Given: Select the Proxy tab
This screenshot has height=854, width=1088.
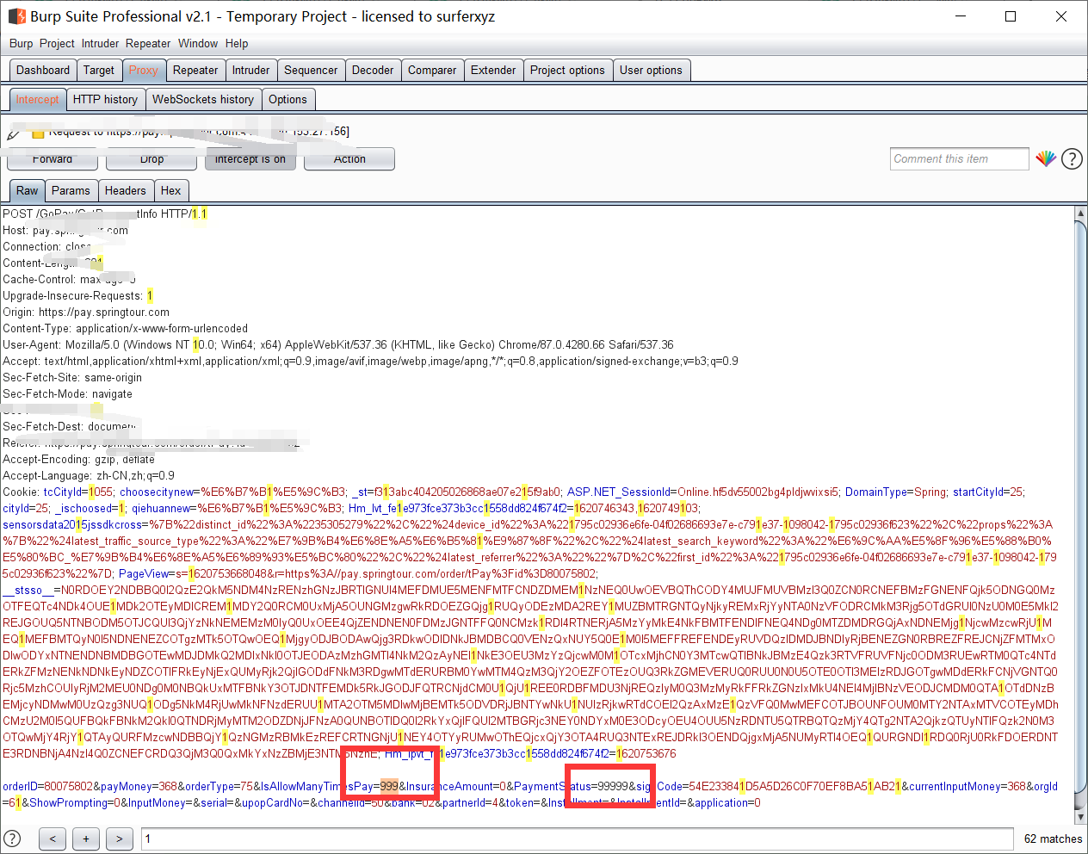Looking at the screenshot, I should [x=144, y=71].
